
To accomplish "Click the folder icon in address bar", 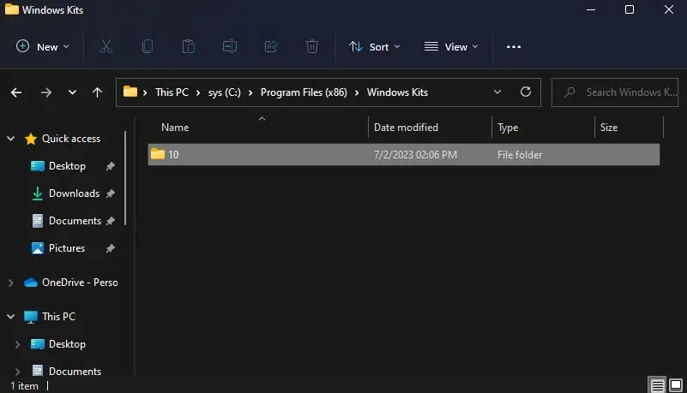I will (130, 92).
